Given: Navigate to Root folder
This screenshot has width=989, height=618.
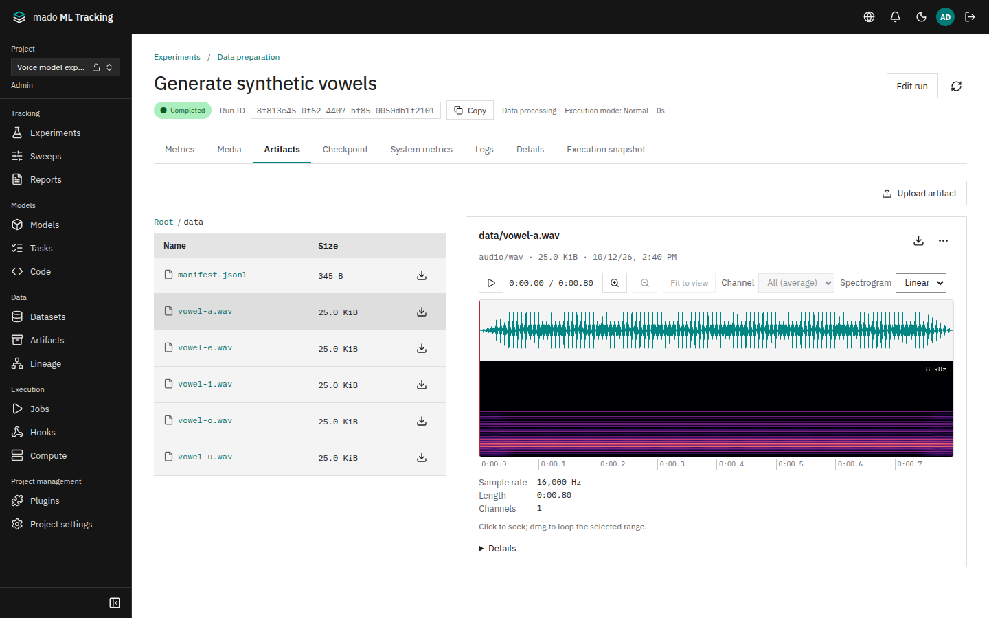Looking at the screenshot, I should pyautogui.click(x=163, y=222).
